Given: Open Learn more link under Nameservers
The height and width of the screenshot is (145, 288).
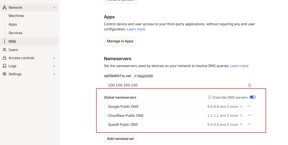Looking at the screenshot, I should coord(239,66).
